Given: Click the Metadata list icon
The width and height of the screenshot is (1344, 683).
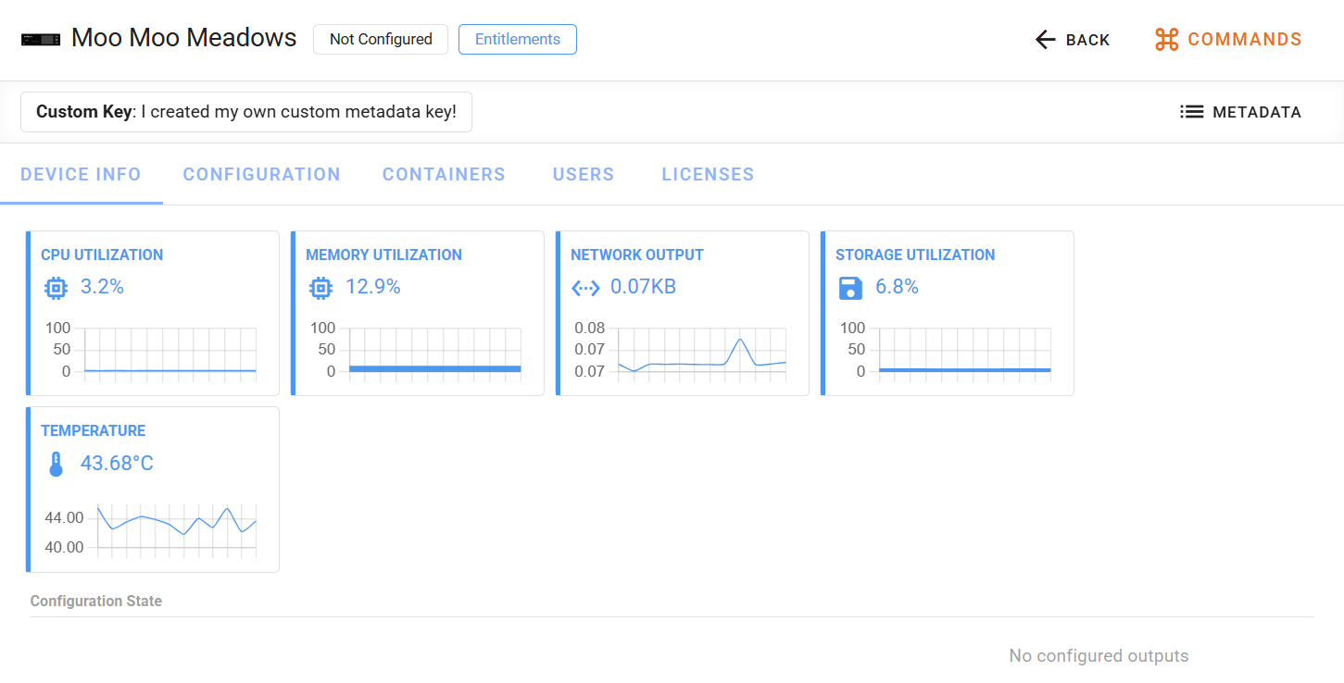Looking at the screenshot, I should coord(1192,112).
